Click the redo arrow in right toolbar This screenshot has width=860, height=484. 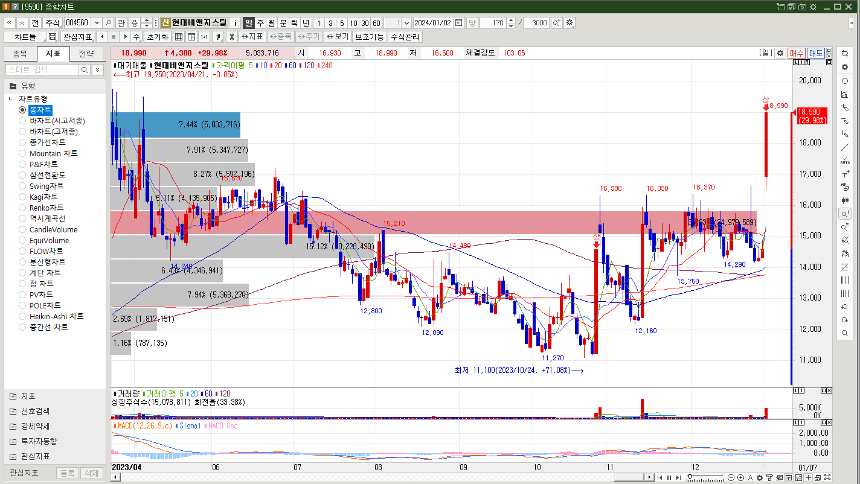click(x=845, y=320)
